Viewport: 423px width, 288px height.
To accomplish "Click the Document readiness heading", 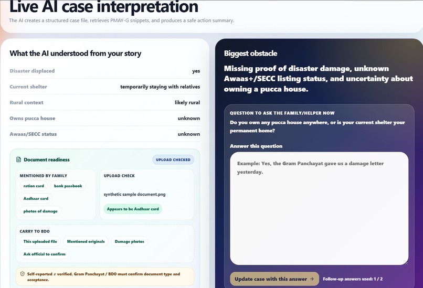I will pyautogui.click(x=47, y=159).
